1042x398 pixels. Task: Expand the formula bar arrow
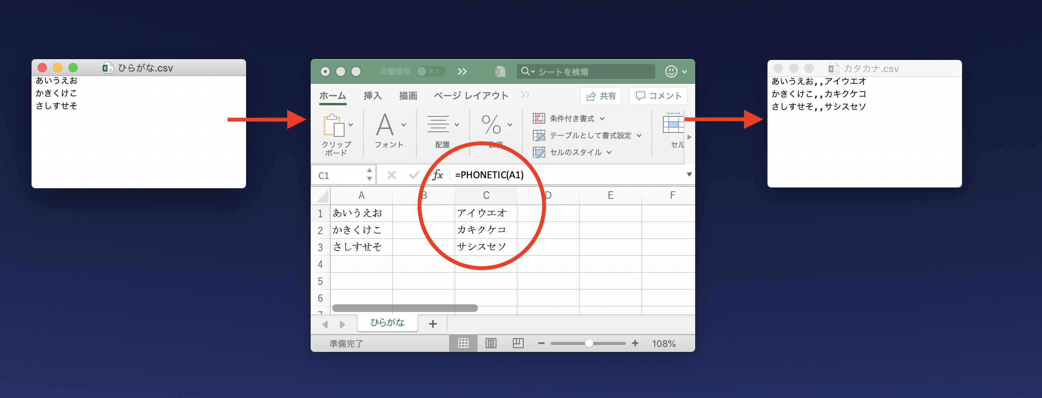(689, 174)
